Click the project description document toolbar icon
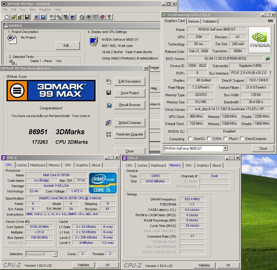 click(x=52, y=17)
